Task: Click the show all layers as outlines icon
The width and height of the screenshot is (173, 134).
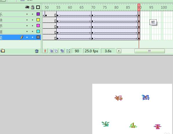Action: (38, 7)
